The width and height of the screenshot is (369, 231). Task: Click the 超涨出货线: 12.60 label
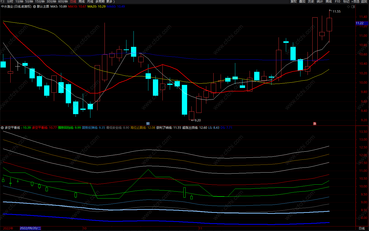click(x=195, y=128)
